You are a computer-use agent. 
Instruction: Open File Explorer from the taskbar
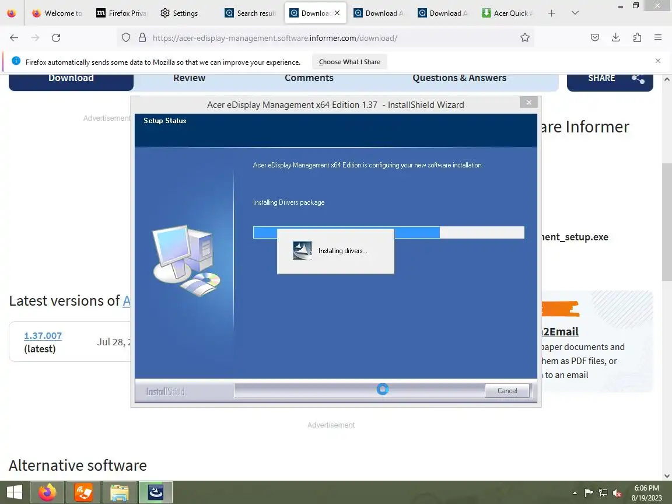(x=120, y=492)
